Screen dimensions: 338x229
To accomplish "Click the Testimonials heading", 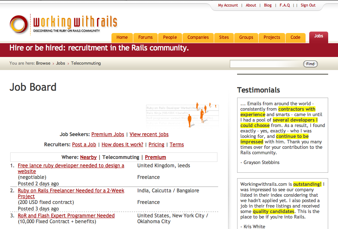I will coord(259,90).
